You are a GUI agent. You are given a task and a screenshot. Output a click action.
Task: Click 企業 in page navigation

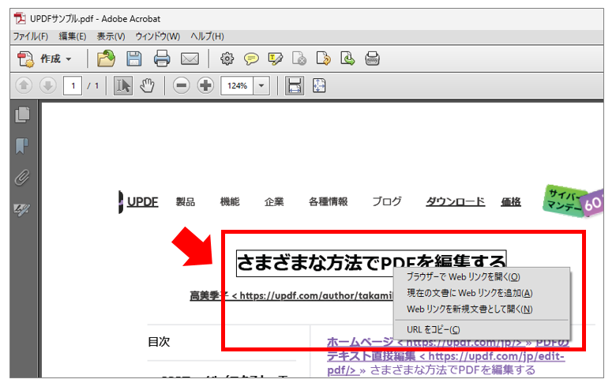pos(274,202)
